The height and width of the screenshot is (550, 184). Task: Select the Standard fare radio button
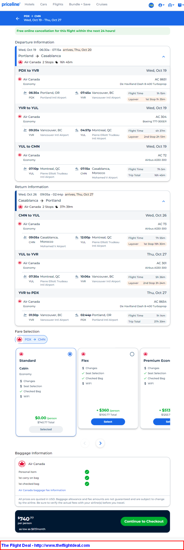[70, 354]
